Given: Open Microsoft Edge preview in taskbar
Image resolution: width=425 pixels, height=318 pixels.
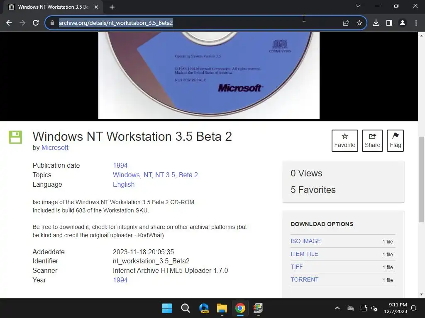Looking at the screenshot, I should (x=204, y=308).
